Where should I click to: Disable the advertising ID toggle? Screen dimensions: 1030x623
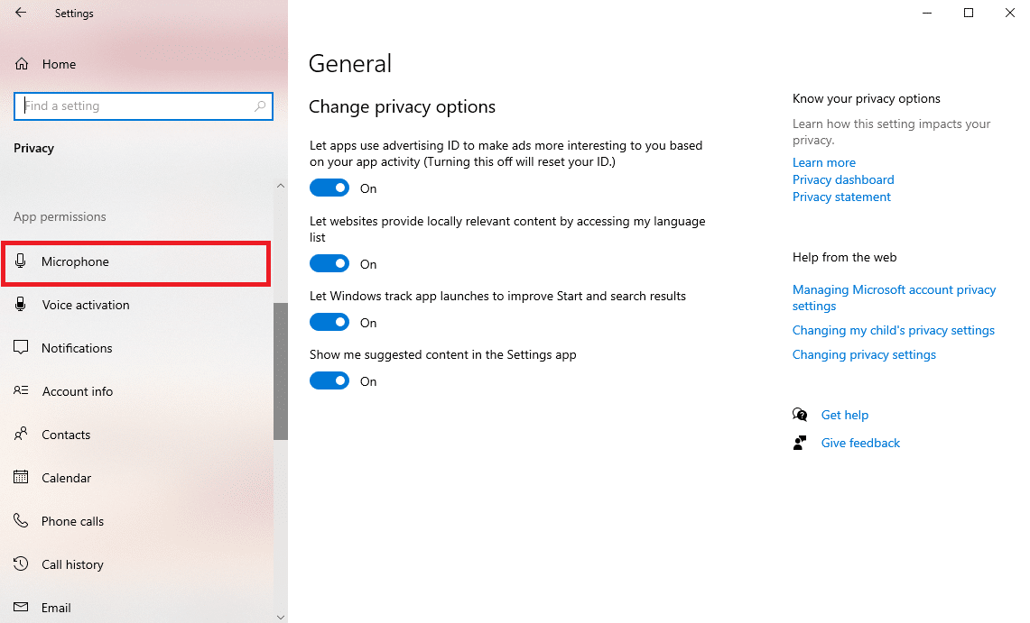point(329,188)
